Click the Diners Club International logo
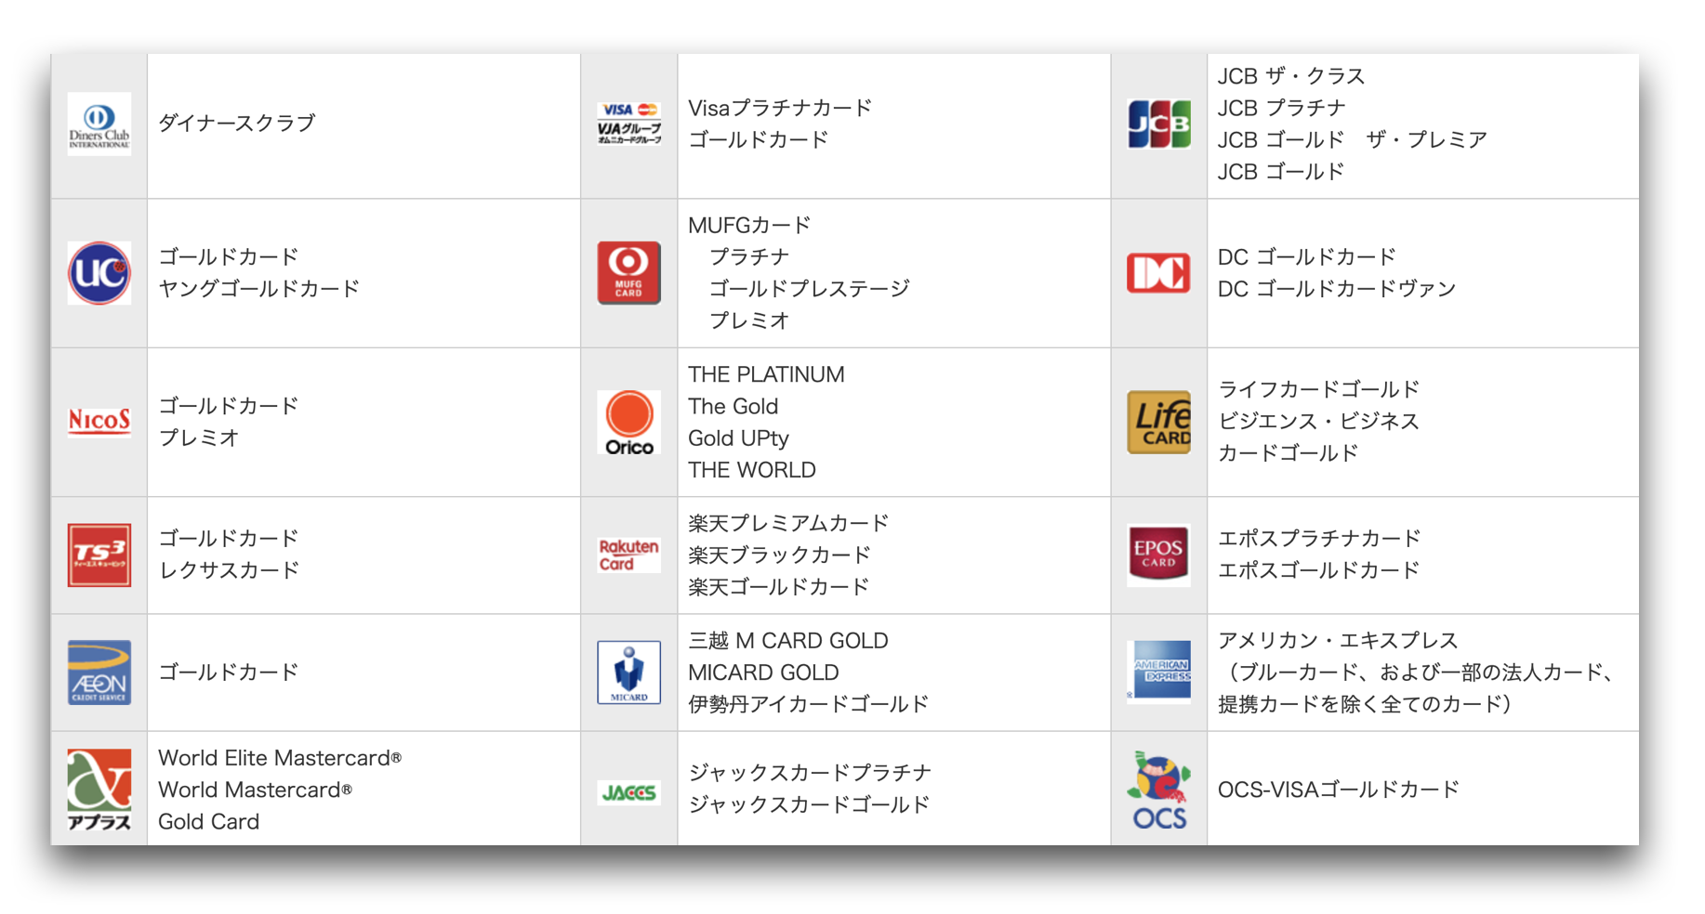This screenshot has height=914, width=1705. coord(99,124)
